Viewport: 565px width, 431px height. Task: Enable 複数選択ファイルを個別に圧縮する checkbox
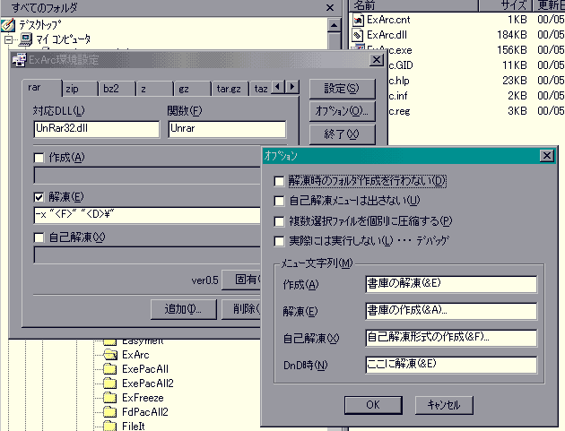click(x=280, y=220)
